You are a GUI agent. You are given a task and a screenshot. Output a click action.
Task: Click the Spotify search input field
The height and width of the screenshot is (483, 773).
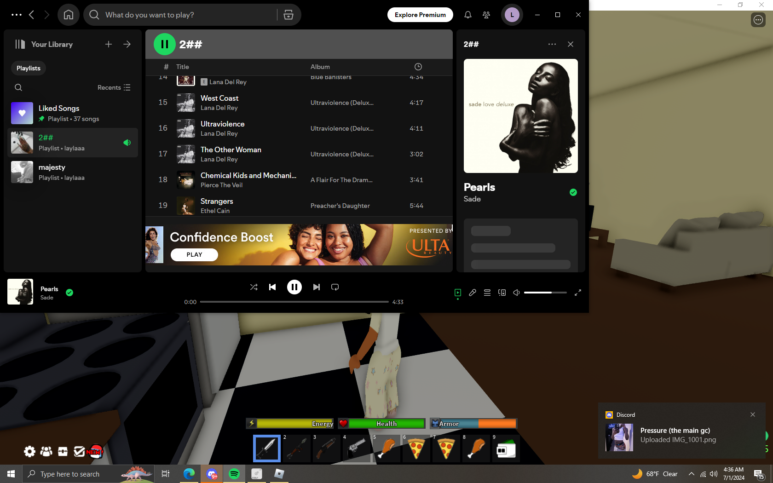[x=189, y=15]
